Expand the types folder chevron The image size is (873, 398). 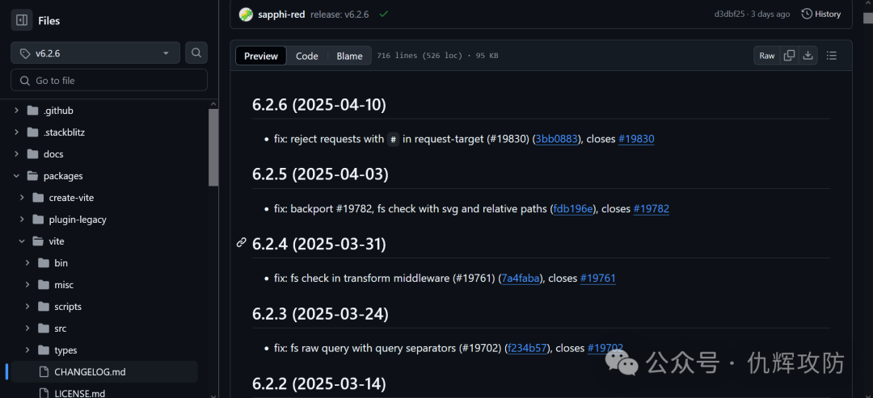click(x=27, y=350)
